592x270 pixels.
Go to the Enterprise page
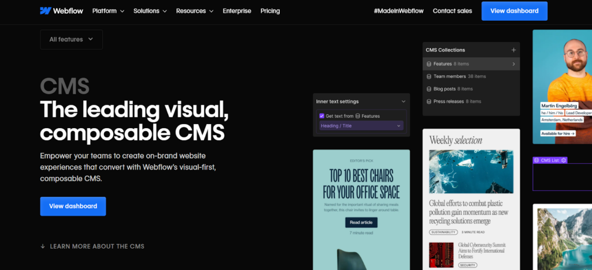click(x=236, y=11)
